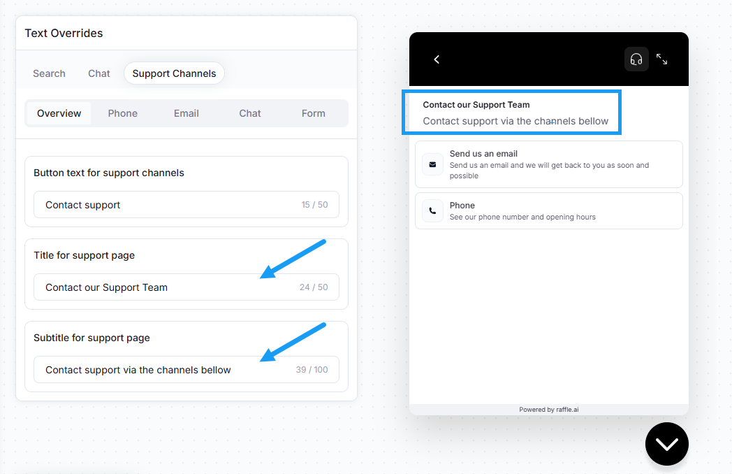Click the headset support icon

(636, 59)
